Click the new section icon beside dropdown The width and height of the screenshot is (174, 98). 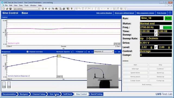(43, 9)
